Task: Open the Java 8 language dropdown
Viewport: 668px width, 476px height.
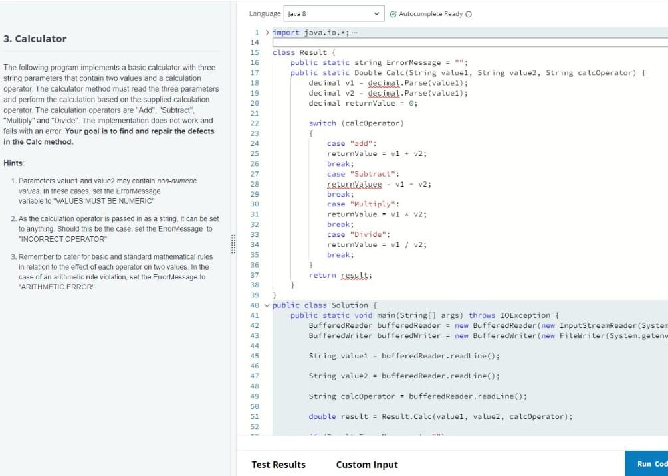Action: [334, 14]
